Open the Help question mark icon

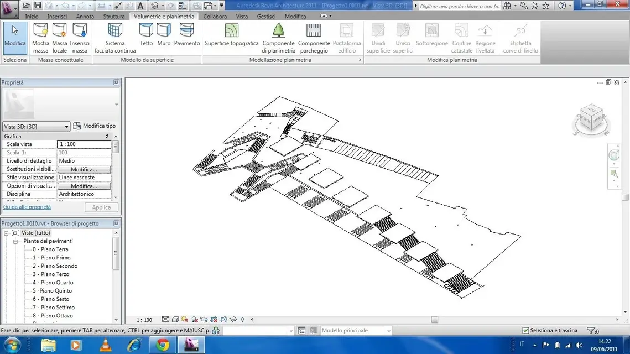point(562,6)
